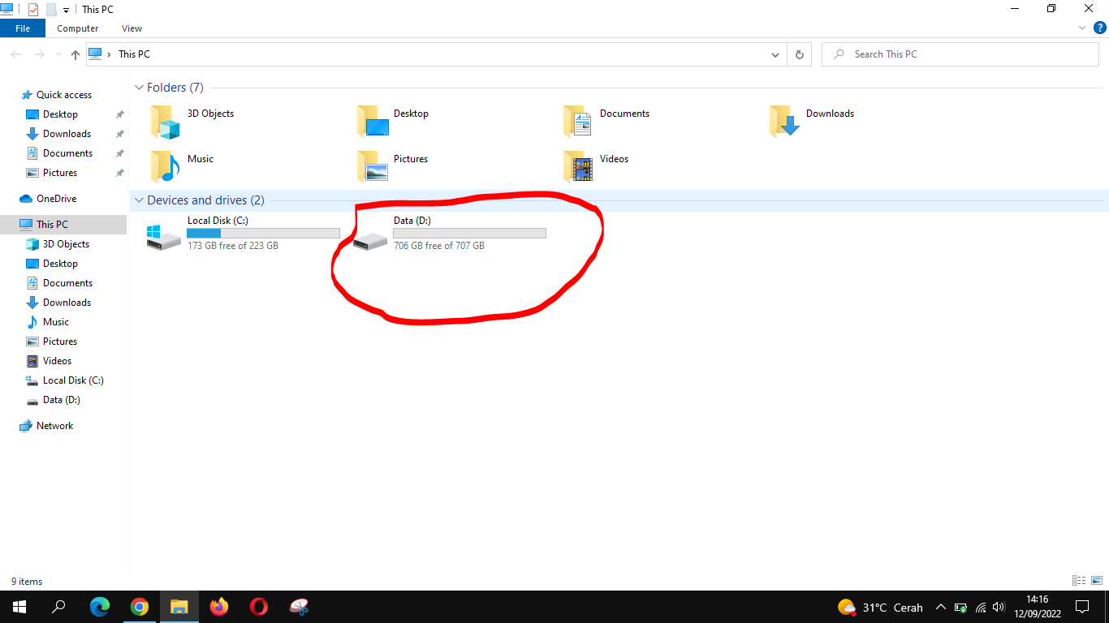Open the address bar history dropdown
Screen dimensions: 1109x623
pos(775,54)
